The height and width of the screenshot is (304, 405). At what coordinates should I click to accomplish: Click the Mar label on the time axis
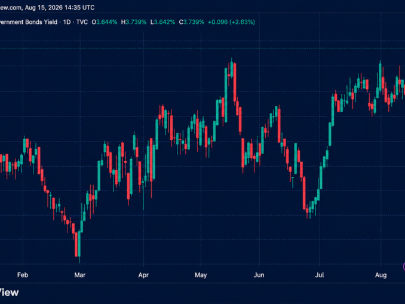(x=80, y=275)
